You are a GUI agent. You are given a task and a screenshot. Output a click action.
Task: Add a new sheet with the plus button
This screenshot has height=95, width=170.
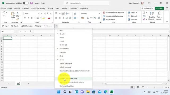[28, 84]
